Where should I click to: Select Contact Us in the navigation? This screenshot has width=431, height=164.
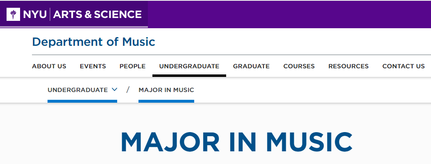click(x=403, y=66)
